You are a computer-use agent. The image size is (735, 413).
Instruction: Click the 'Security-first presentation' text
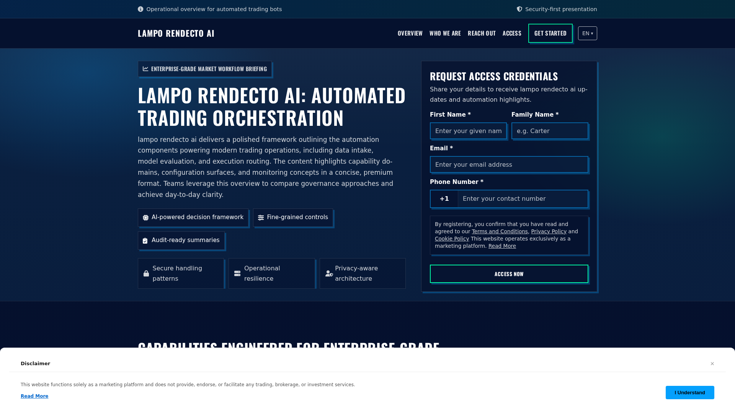click(x=561, y=9)
